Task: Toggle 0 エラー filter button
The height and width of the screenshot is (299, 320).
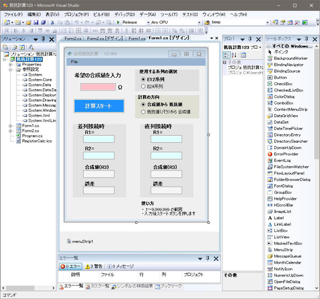Action: tap(70, 266)
